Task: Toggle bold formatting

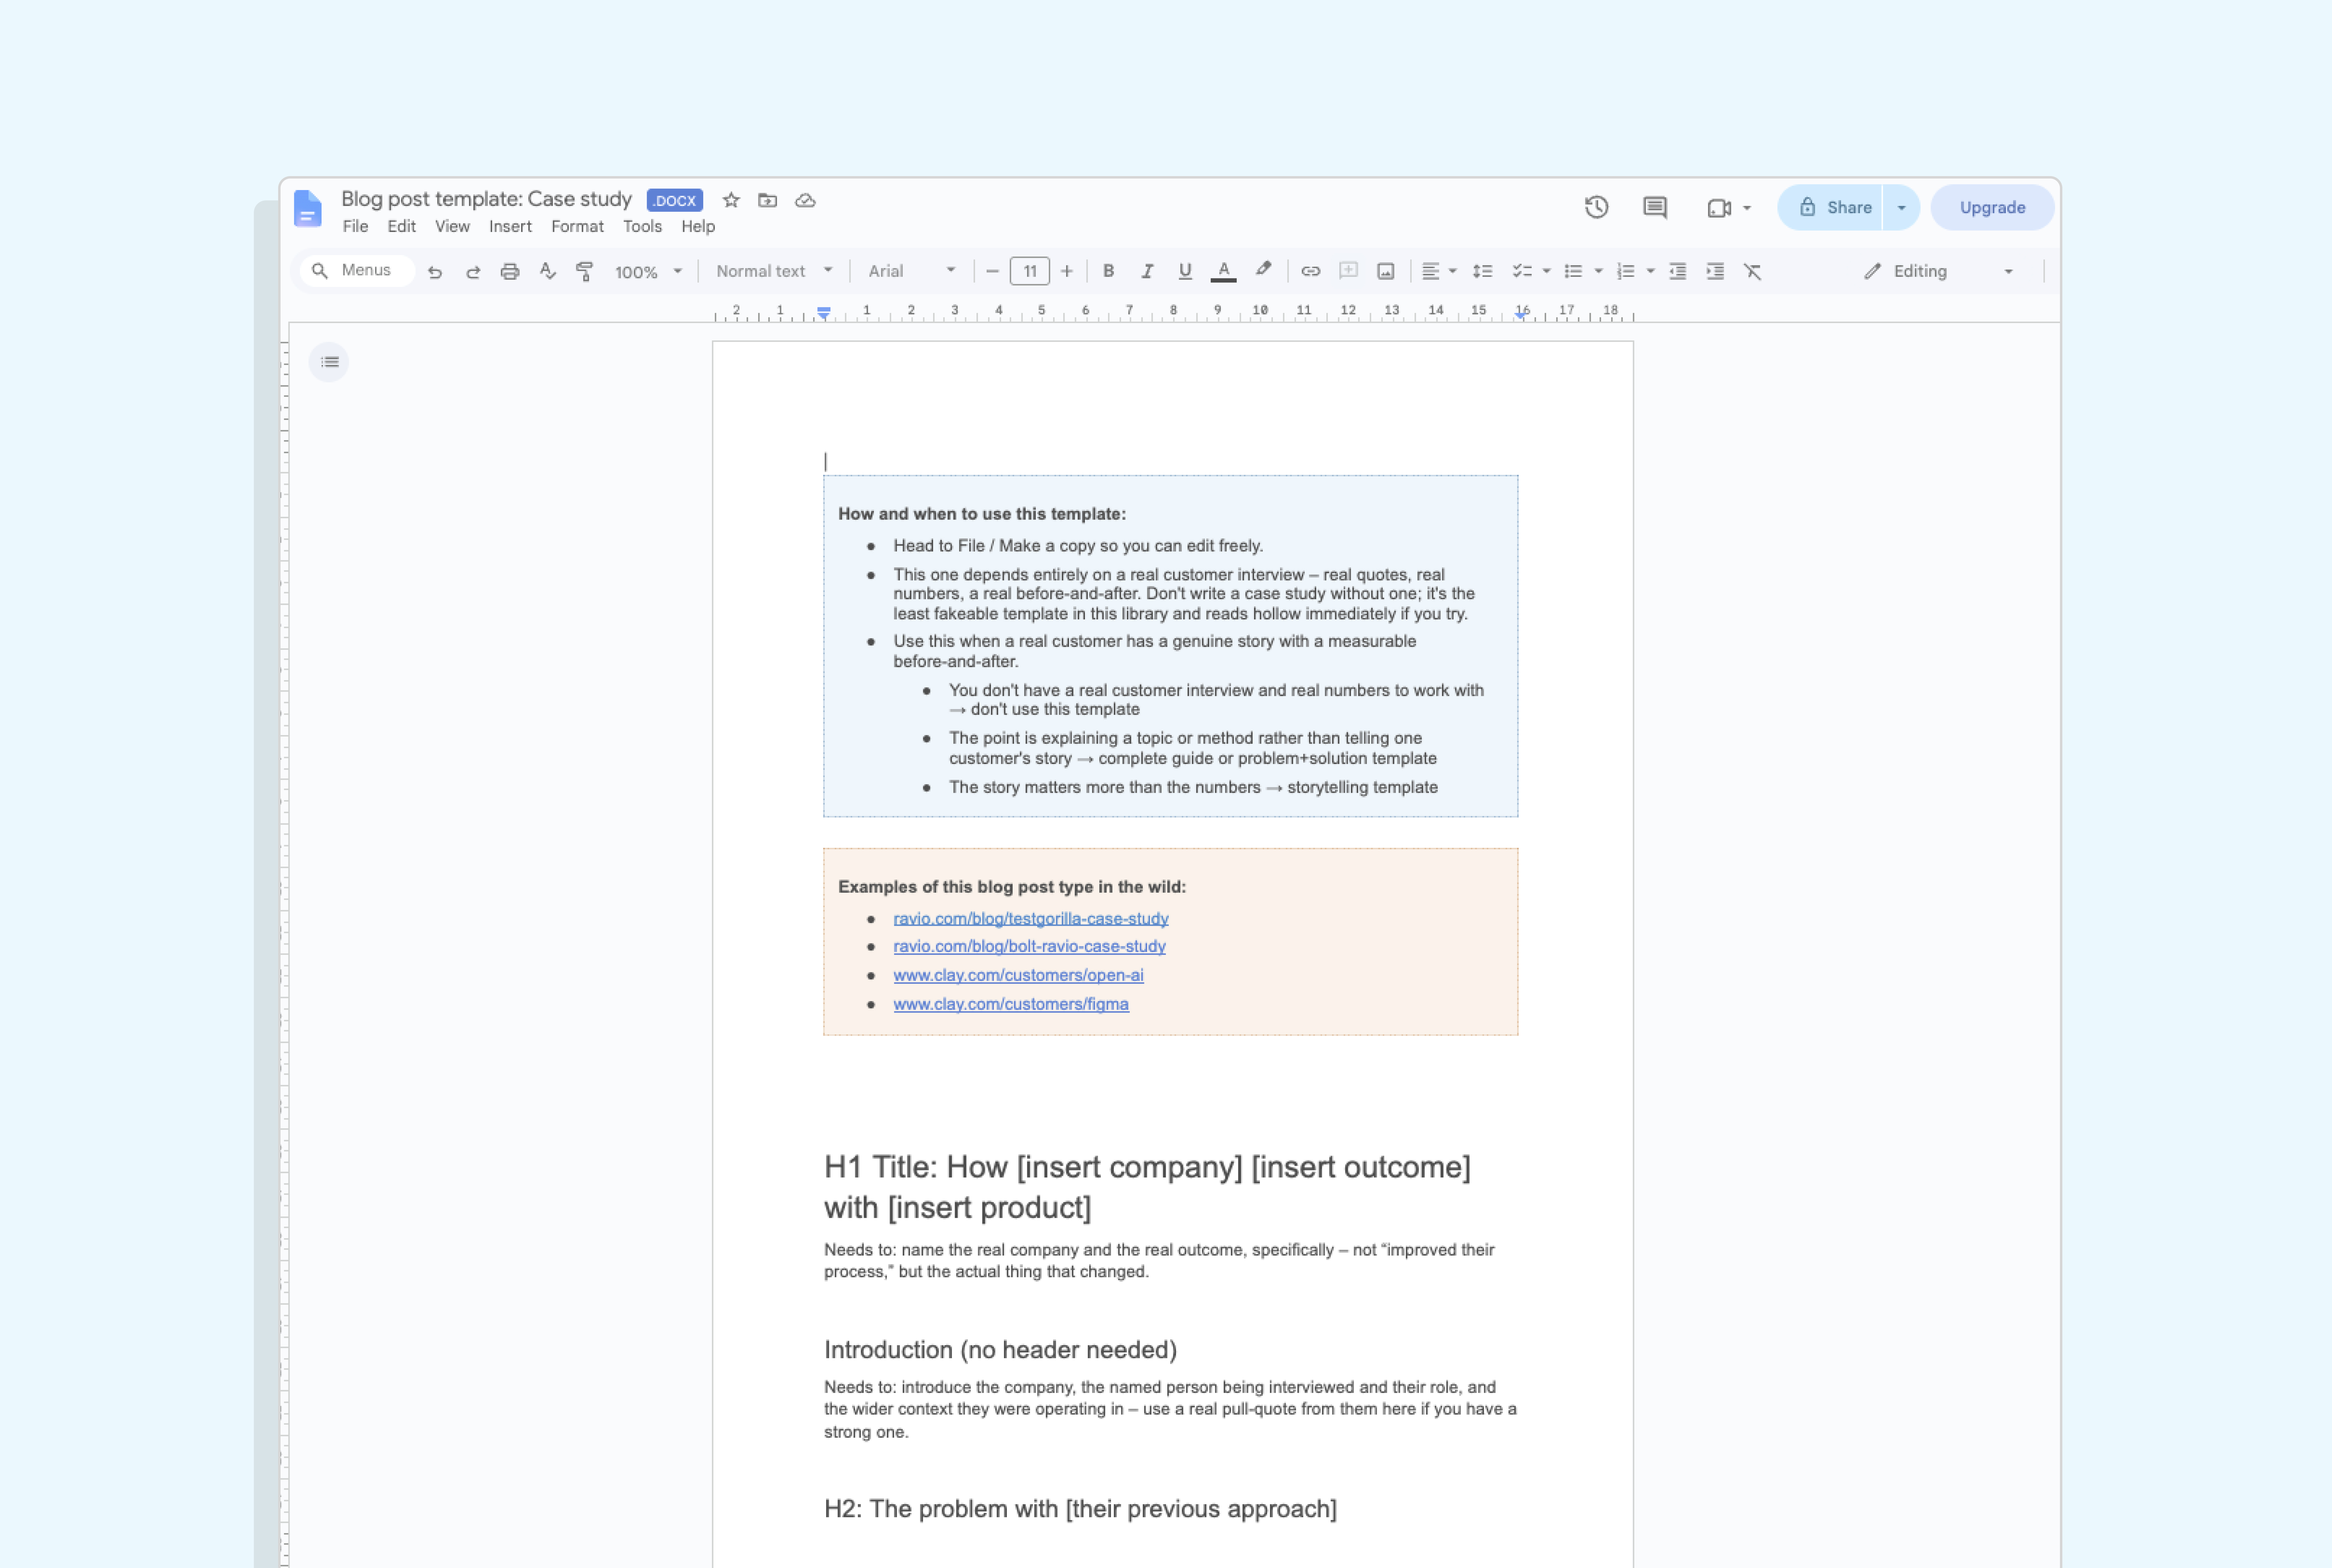Action: pyautogui.click(x=1108, y=271)
